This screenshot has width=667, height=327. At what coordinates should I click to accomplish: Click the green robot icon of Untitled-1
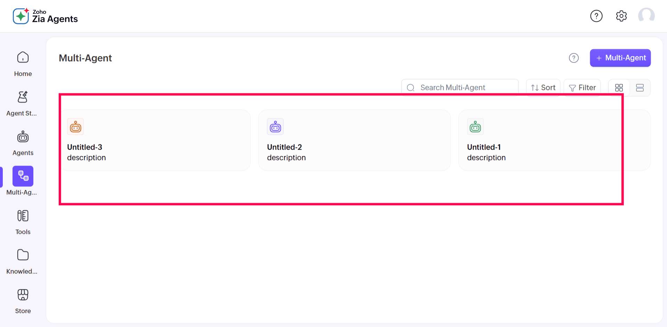pyautogui.click(x=475, y=127)
